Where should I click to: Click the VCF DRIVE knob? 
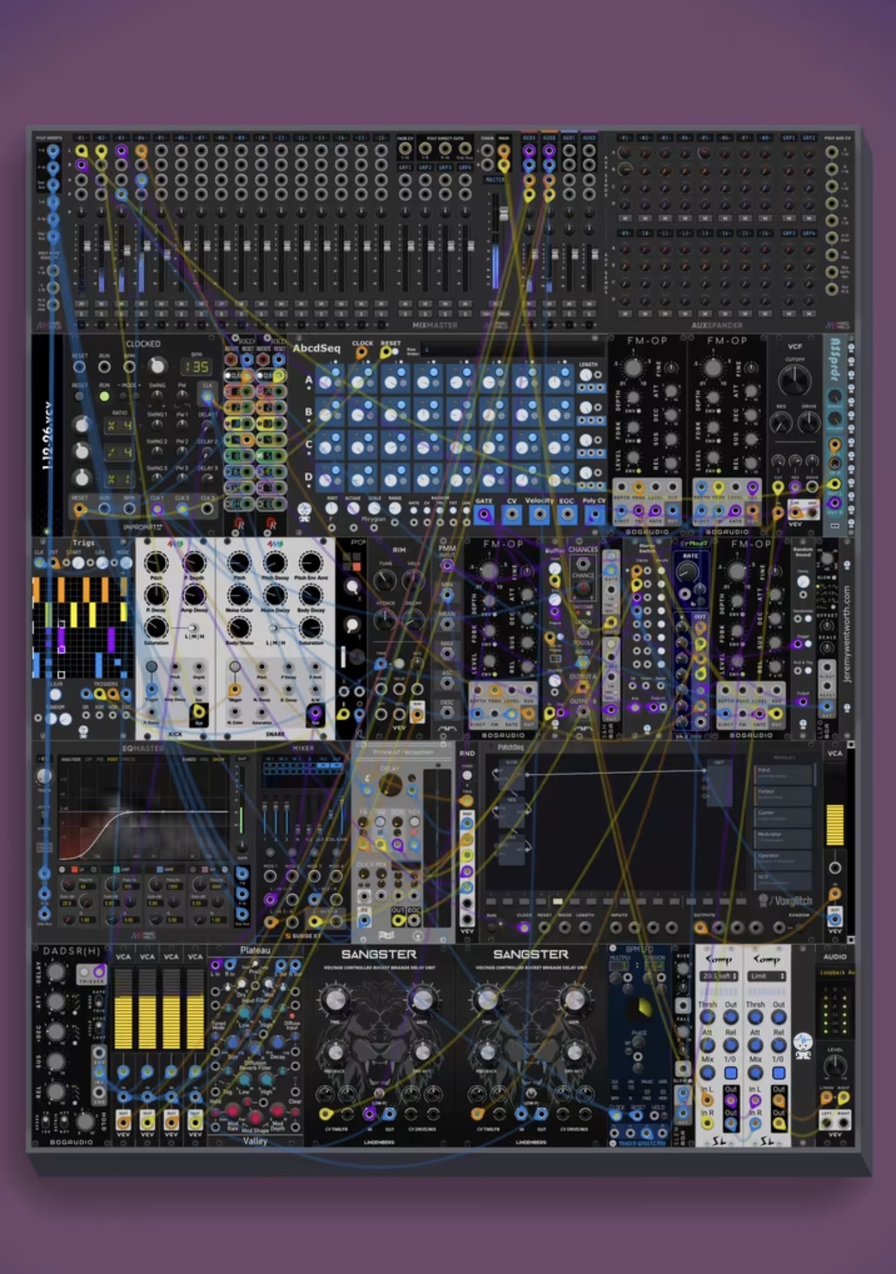pos(809,422)
